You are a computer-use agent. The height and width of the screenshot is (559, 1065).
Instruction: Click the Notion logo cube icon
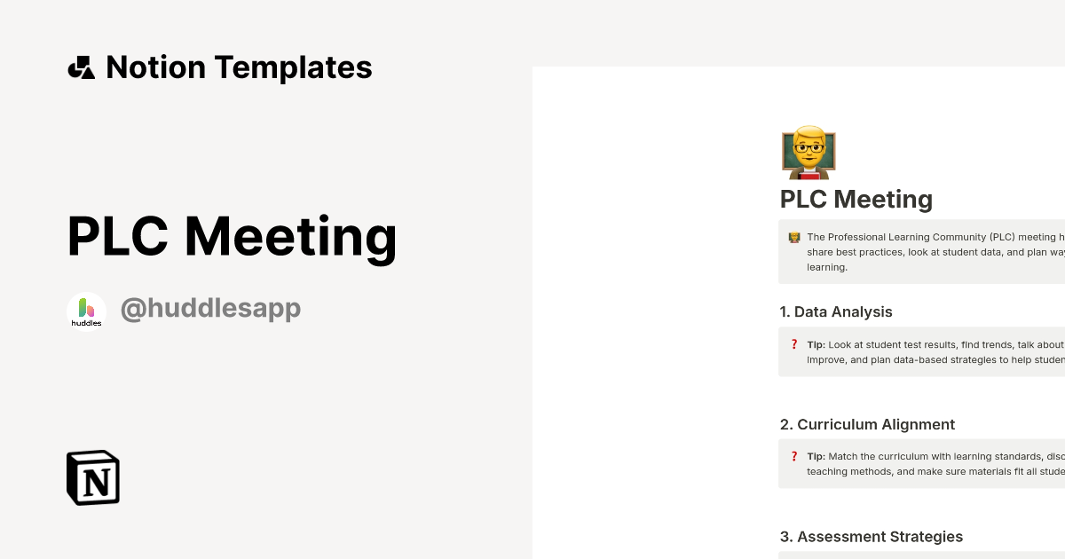tap(93, 477)
